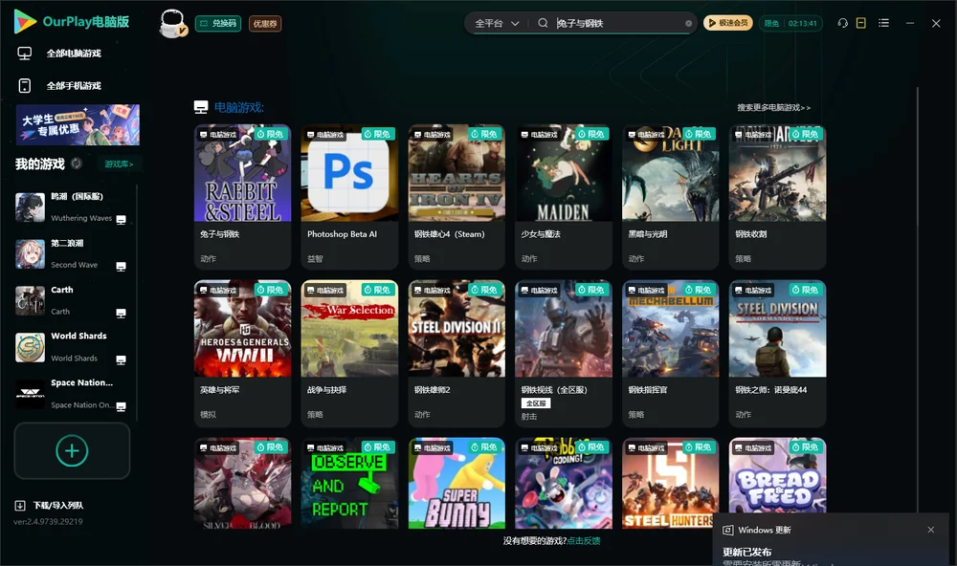
Task: Click the PC icon beside Second Wave
Action: 121,267
